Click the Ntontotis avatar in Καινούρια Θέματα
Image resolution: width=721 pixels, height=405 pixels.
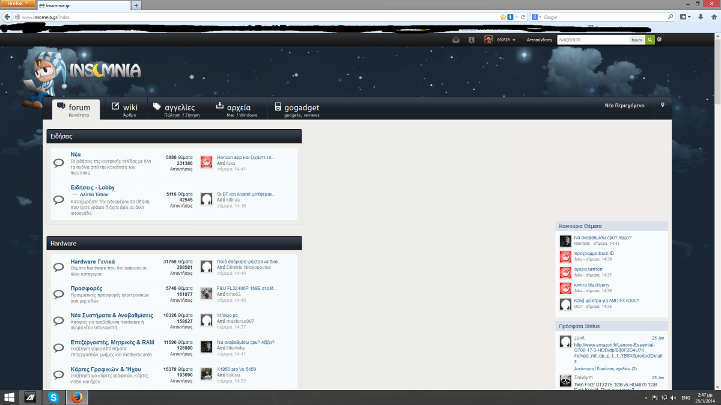pyautogui.click(x=565, y=241)
